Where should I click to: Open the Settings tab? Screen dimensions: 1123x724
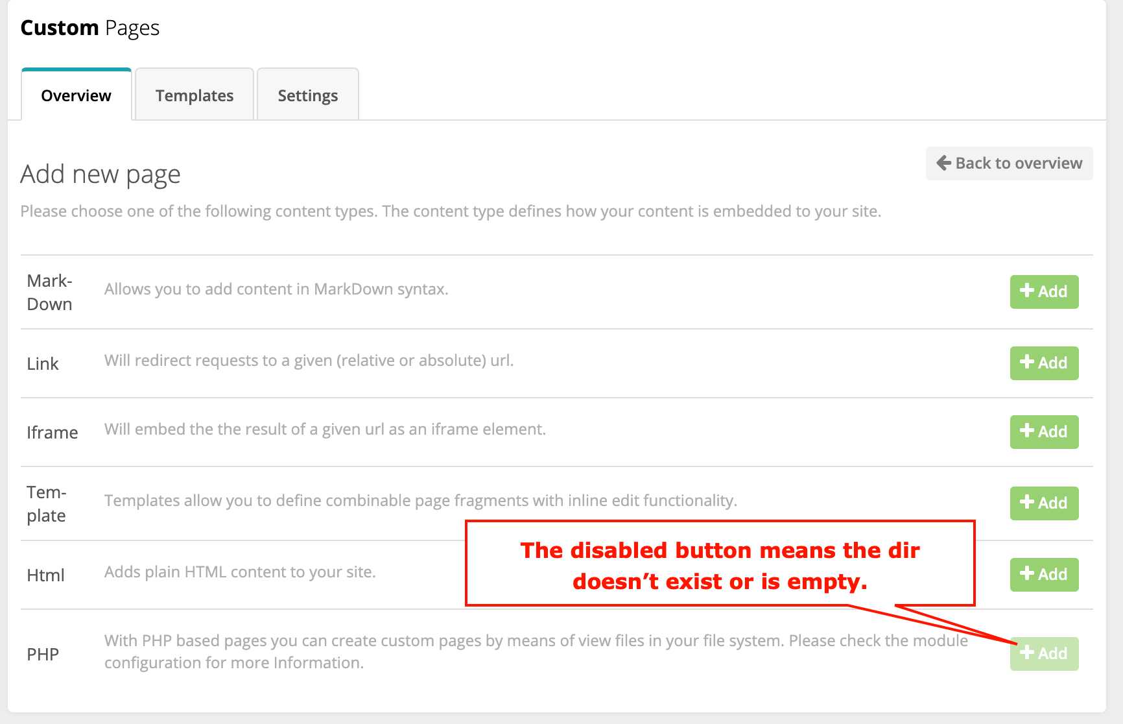[308, 95]
